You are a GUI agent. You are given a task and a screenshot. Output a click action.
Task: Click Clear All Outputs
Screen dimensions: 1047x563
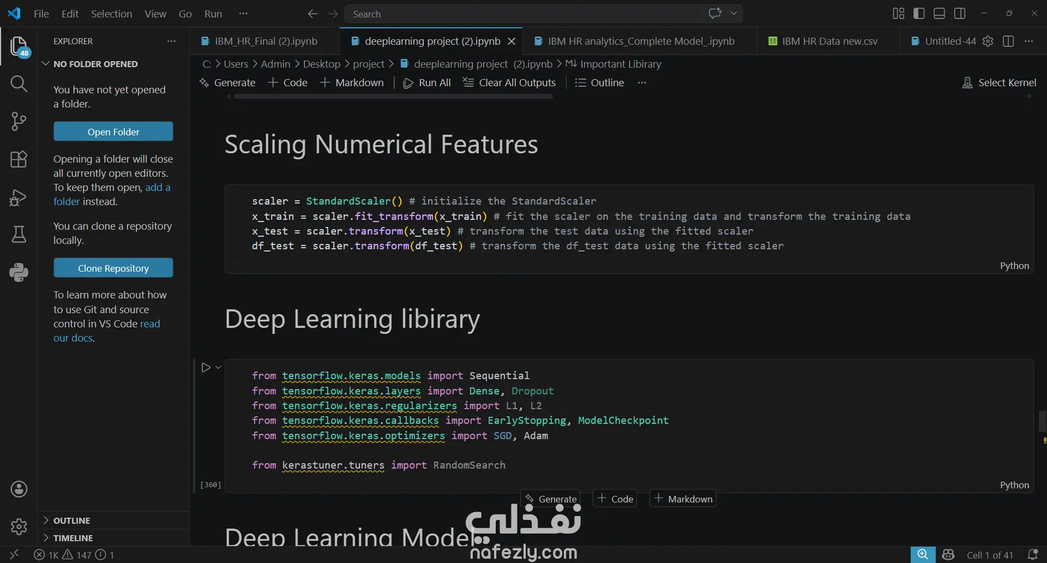click(x=509, y=83)
